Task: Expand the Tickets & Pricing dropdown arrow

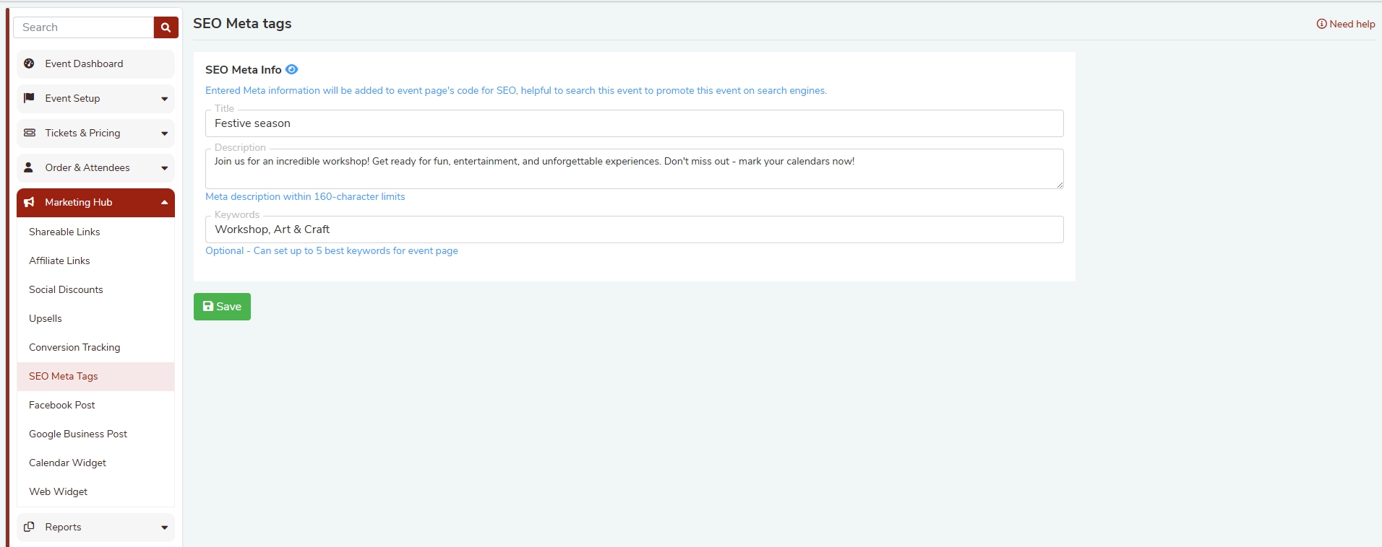Action: pyautogui.click(x=164, y=134)
